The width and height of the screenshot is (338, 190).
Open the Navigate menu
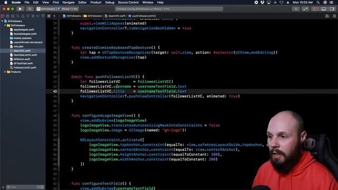[x=68, y=2]
